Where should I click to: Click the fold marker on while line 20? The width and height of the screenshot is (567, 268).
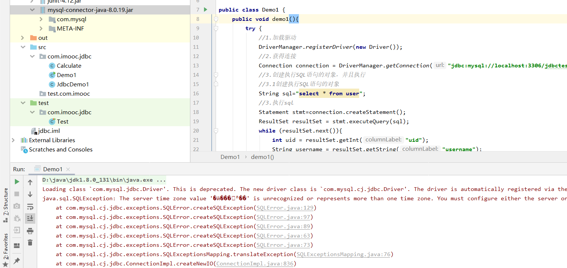tap(215, 131)
